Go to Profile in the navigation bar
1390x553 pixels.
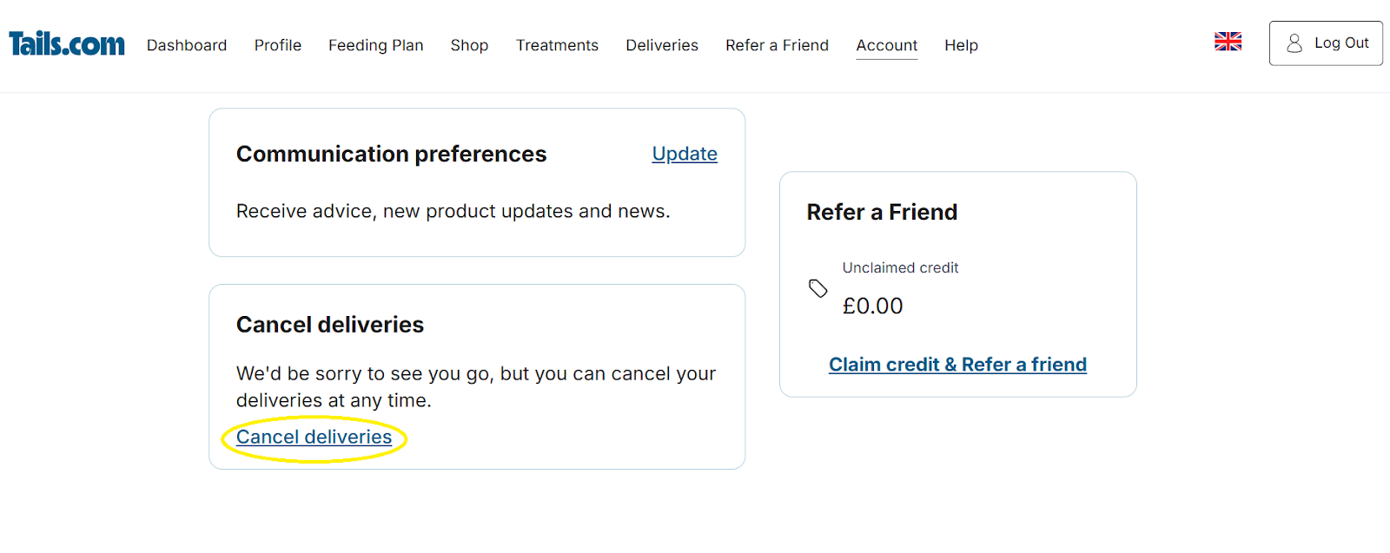pyautogui.click(x=278, y=45)
